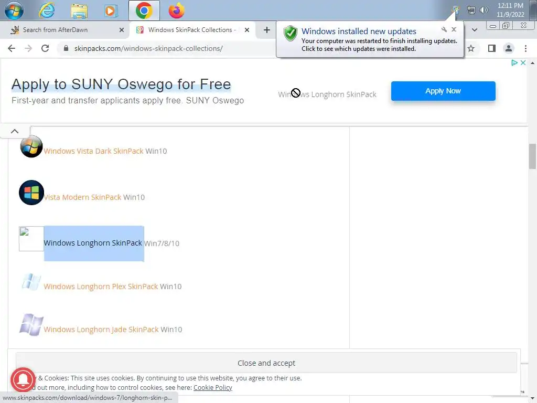
Task: Close the Search from AfterDawn tab
Action: tap(122, 30)
